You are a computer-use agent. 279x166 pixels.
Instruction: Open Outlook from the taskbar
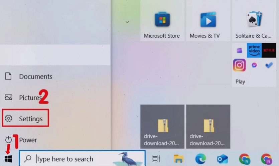click(x=223, y=159)
